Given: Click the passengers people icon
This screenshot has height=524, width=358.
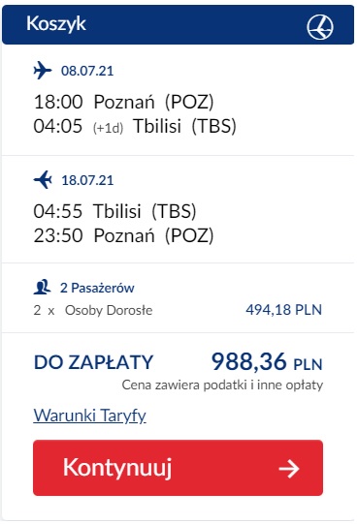Looking at the screenshot, I should click(42, 287).
